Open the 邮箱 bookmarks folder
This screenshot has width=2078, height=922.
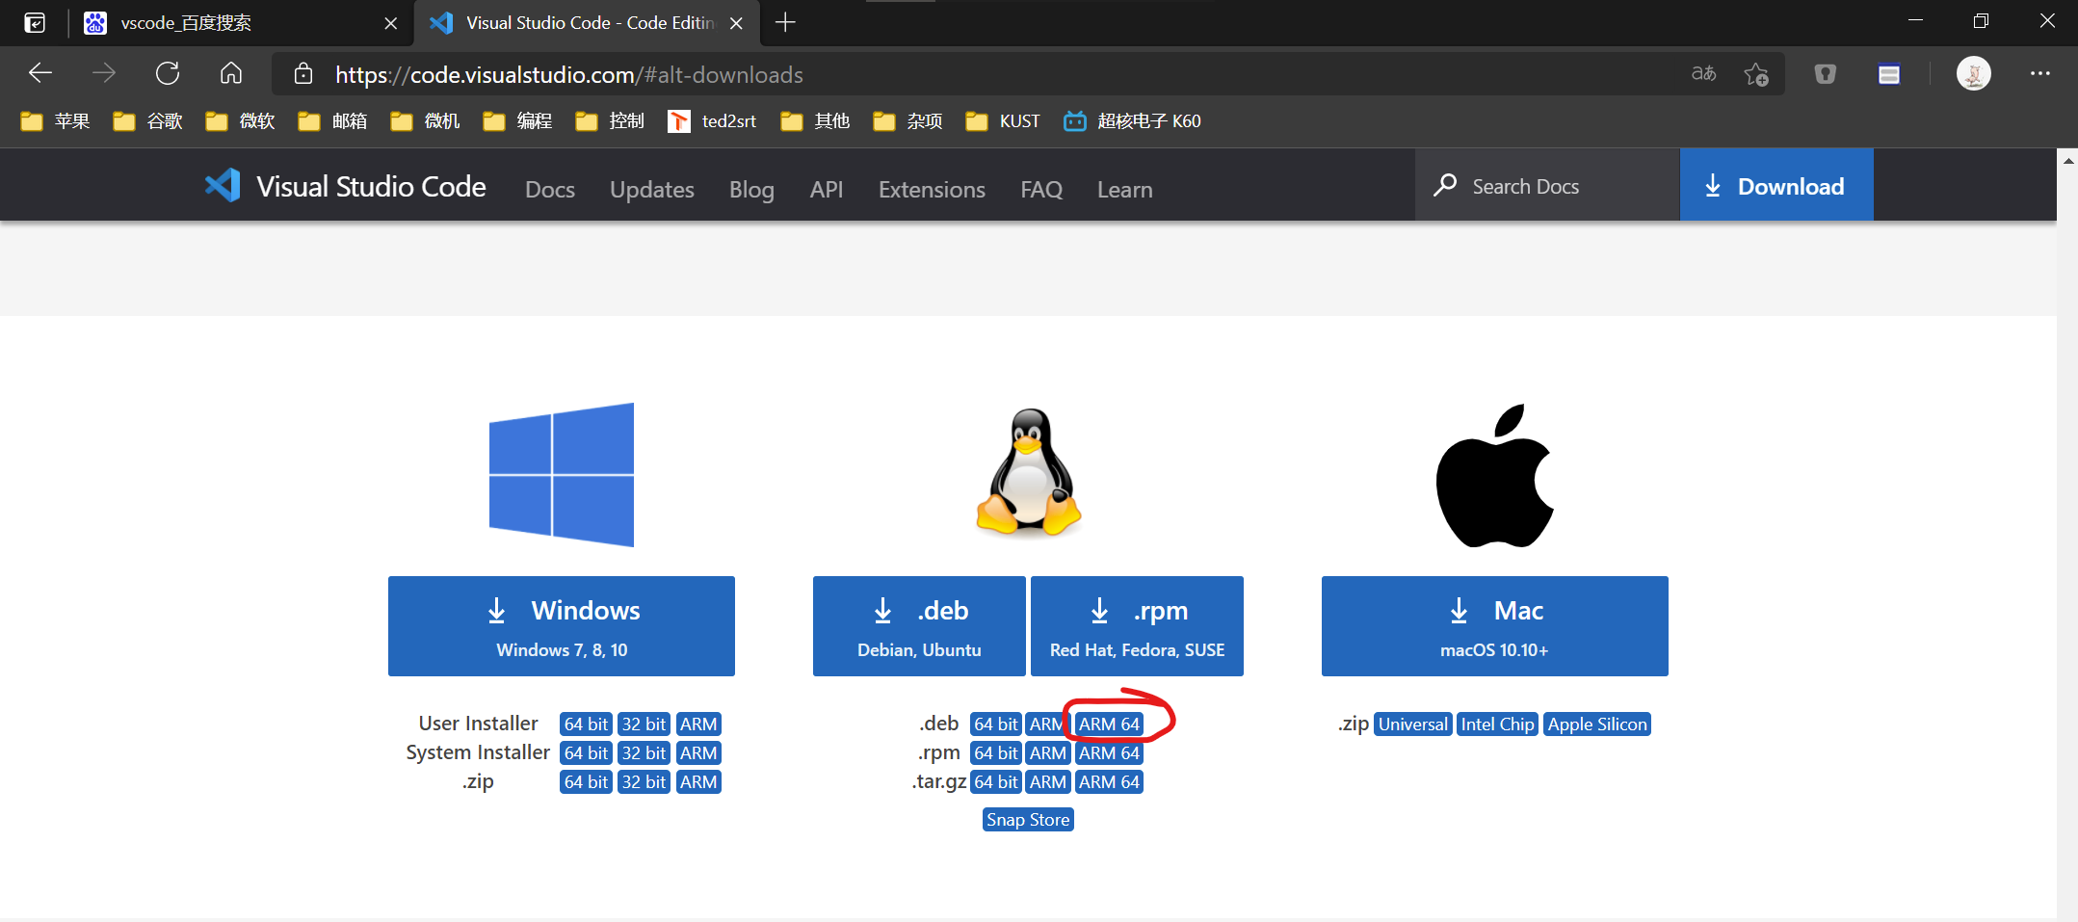[332, 121]
